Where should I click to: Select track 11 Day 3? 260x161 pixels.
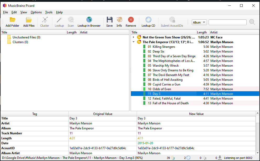195,94
